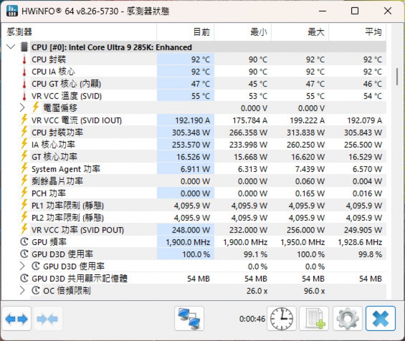
Task: Collapse the CPU [#0] Intel Core Ultra 9 group
Action: coord(11,47)
